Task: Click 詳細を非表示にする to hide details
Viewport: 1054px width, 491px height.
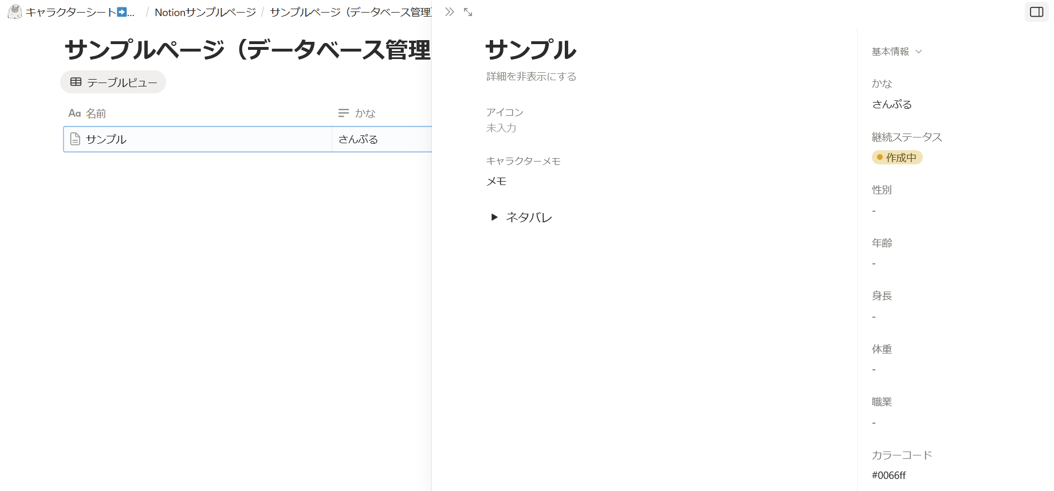Action: click(x=531, y=77)
